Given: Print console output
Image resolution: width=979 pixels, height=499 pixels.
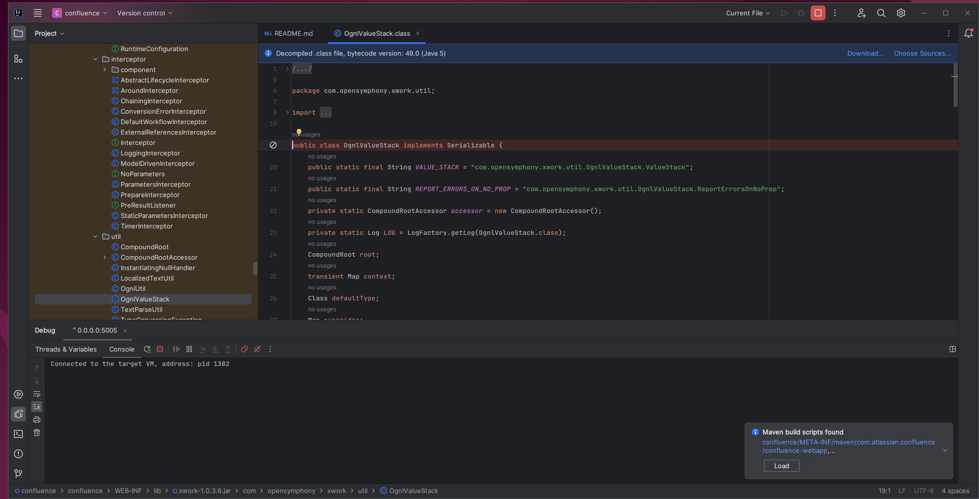Looking at the screenshot, I should [x=37, y=420].
